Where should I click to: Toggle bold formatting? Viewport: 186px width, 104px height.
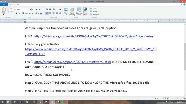tap(17, 14)
